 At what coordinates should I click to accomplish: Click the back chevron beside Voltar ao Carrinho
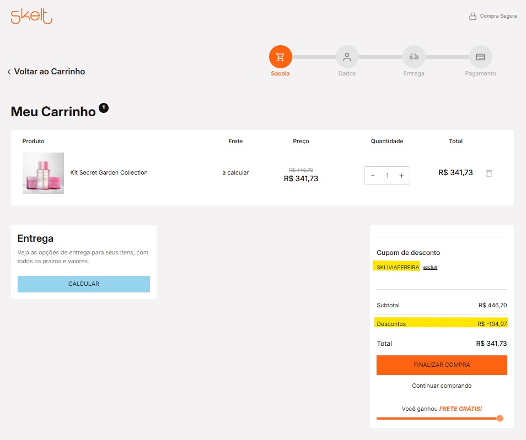[9, 72]
